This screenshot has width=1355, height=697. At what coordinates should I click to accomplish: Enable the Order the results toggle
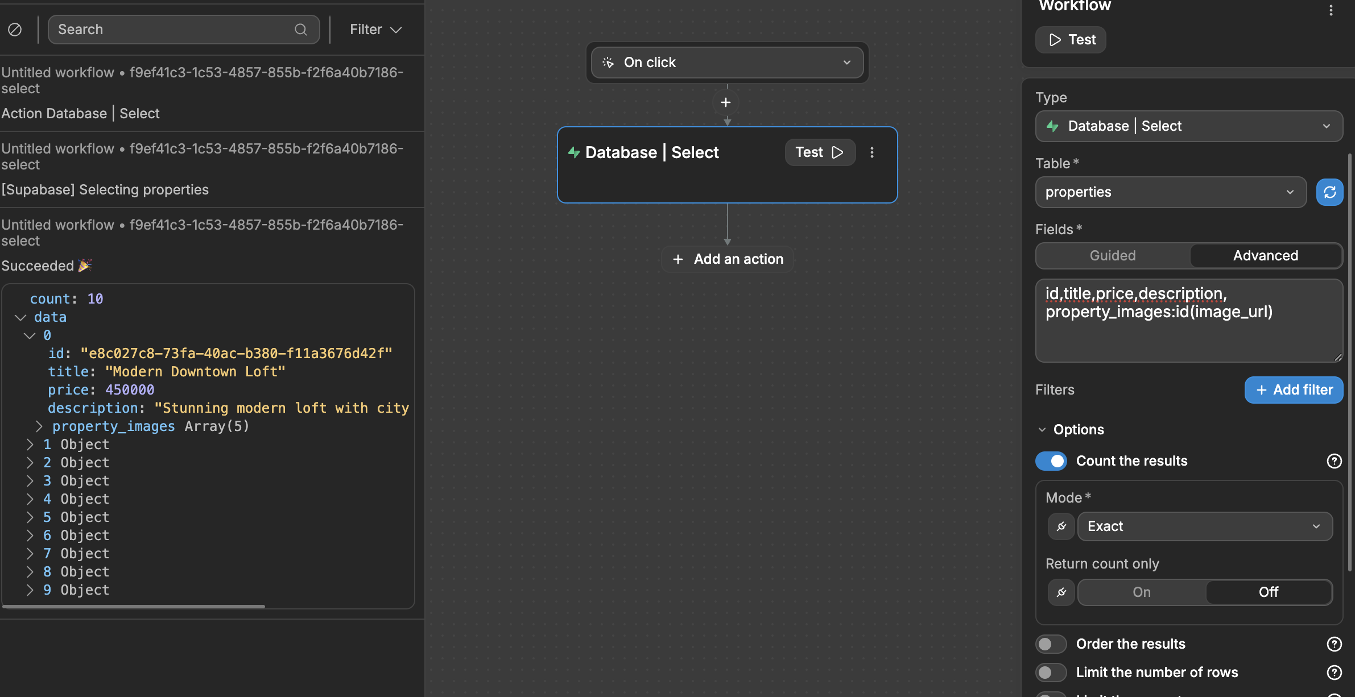[x=1051, y=644]
